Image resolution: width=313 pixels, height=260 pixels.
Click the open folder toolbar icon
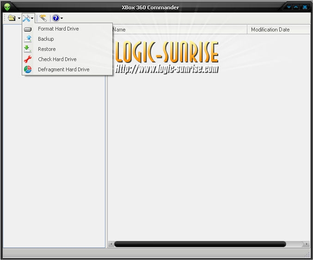[x=12, y=18]
